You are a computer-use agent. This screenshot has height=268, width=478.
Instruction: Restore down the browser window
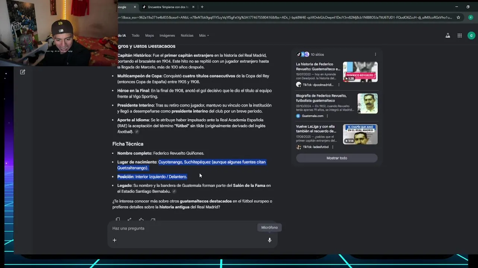tap(468, 7)
